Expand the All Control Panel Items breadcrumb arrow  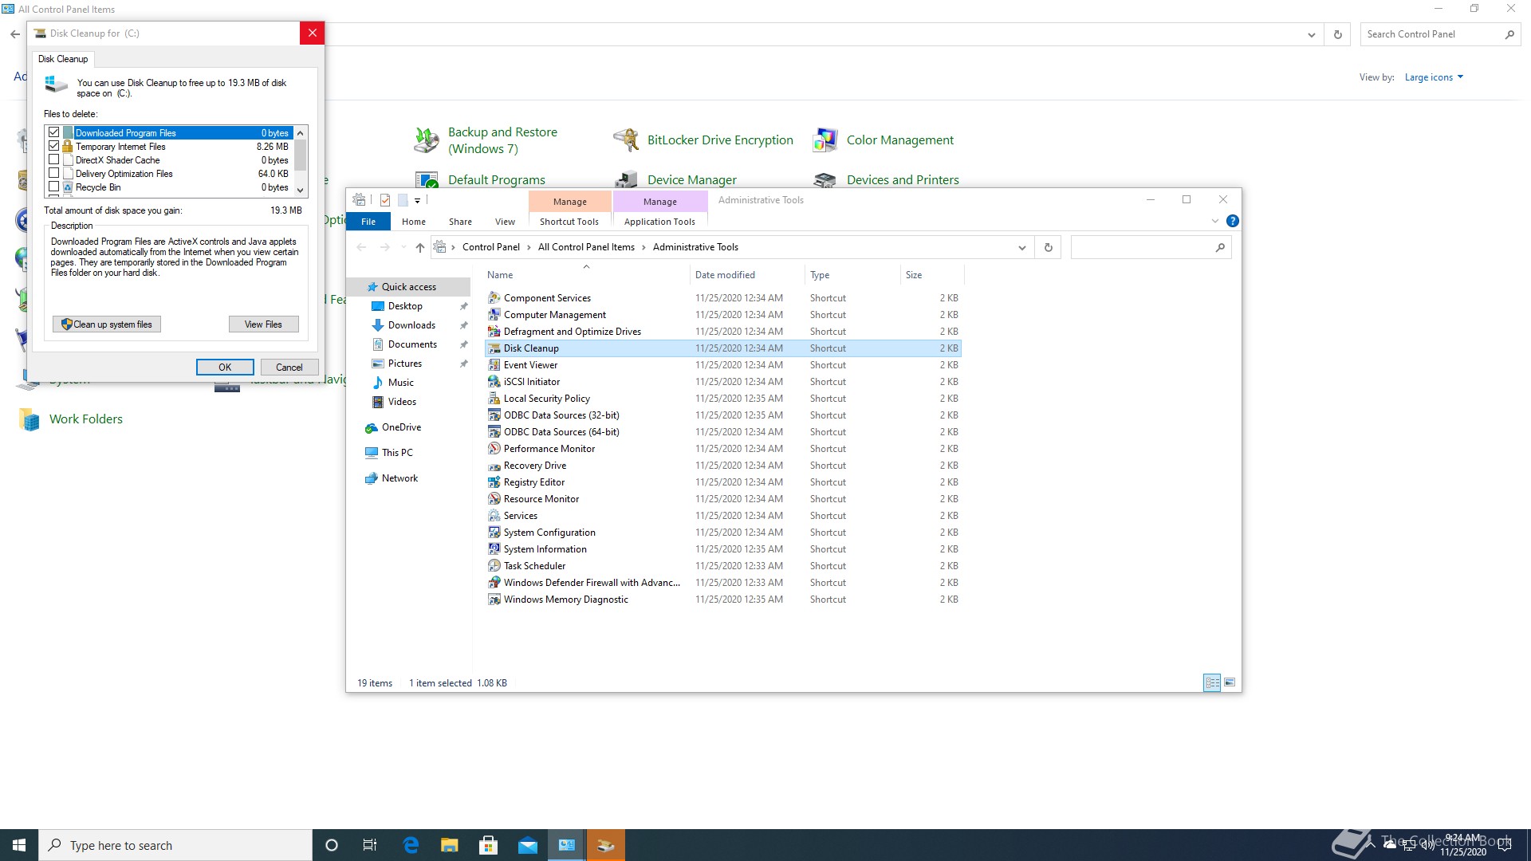tap(643, 247)
